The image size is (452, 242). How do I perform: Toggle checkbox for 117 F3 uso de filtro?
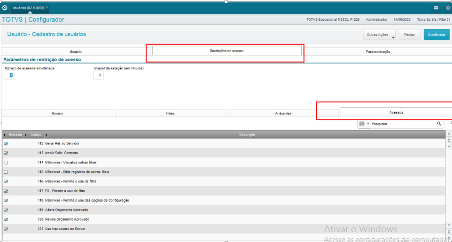6,191
